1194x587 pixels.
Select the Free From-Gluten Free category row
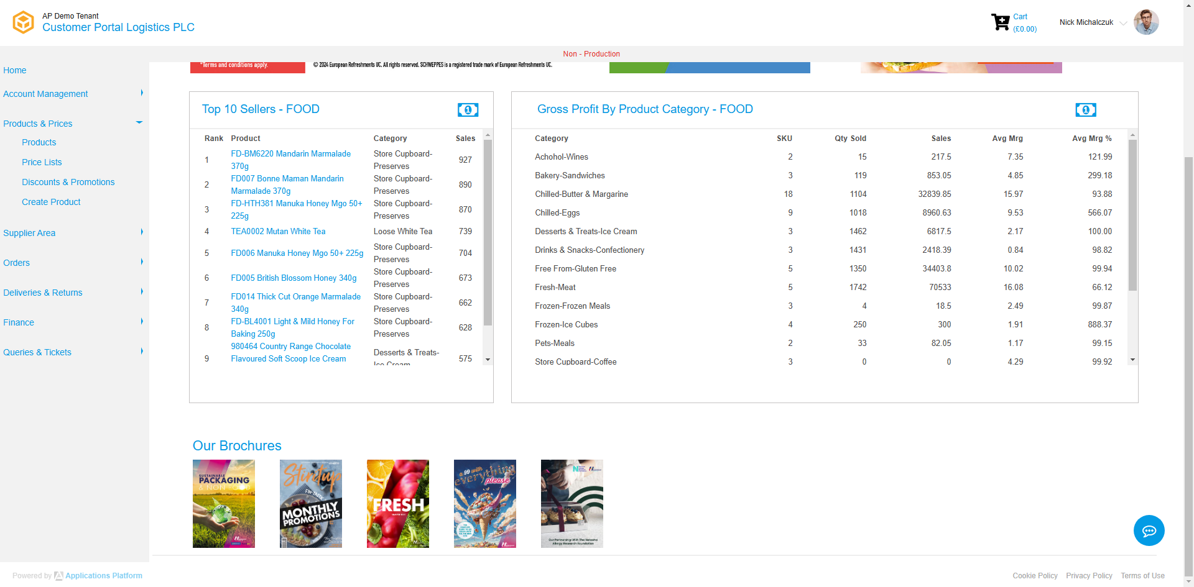pyautogui.click(x=823, y=268)
